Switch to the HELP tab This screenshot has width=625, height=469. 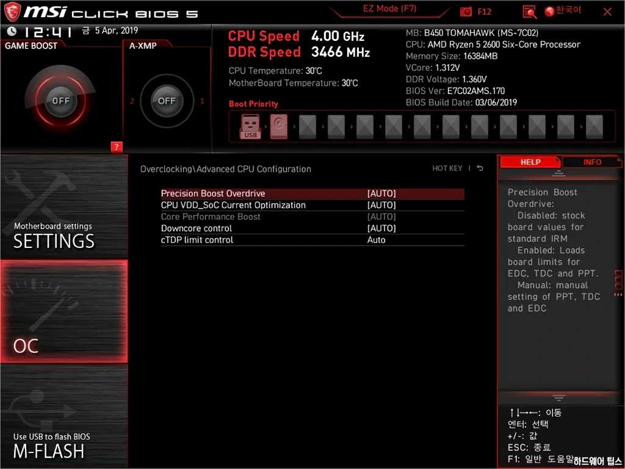click(530, 162)
